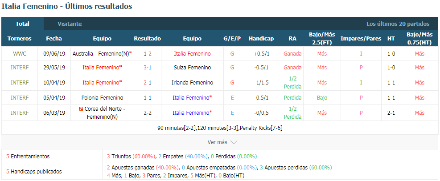This screenshot has width=440, height=181.
Task: Open Suiza Femenino team page
Action: click(x=192, y=68)
